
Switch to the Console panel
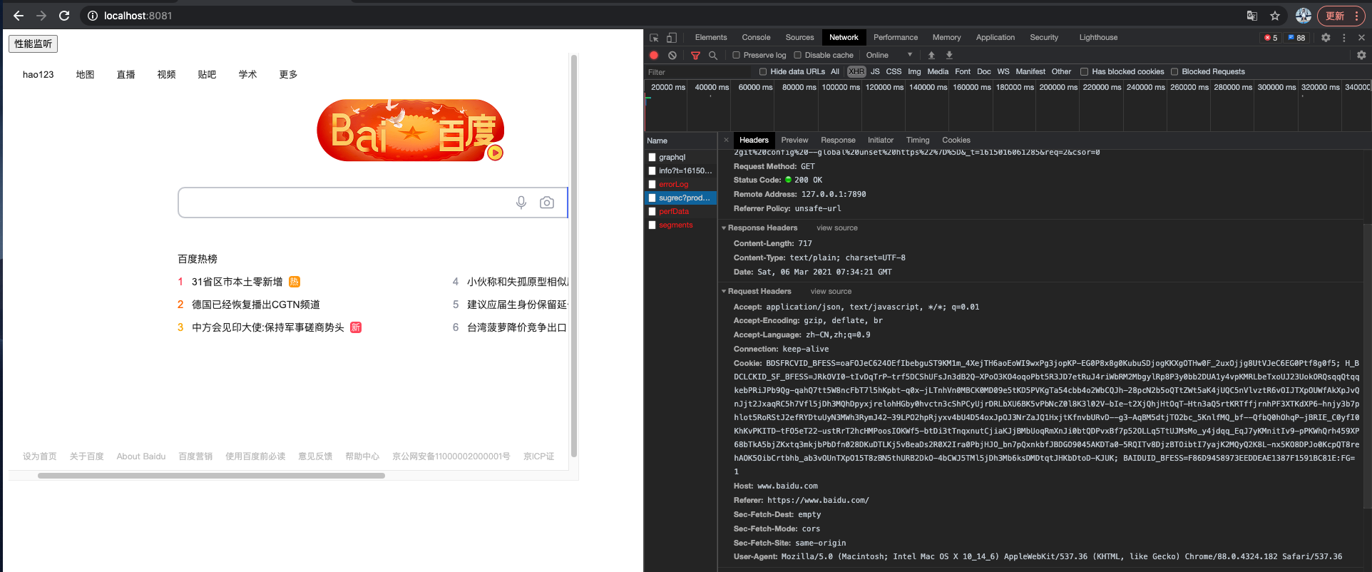tap(756, 38)
